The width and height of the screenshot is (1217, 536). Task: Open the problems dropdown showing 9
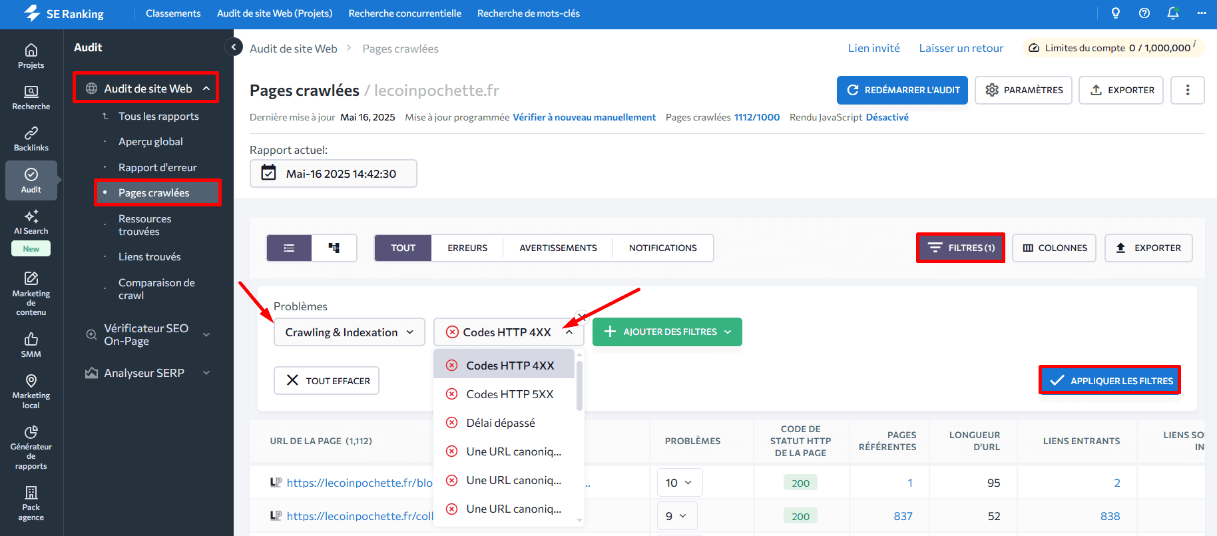click(677, 516)
